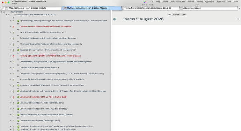The image size is (241, 131).
Task: Switch to Treemap view in toolbar
Action: coord(199,2)
